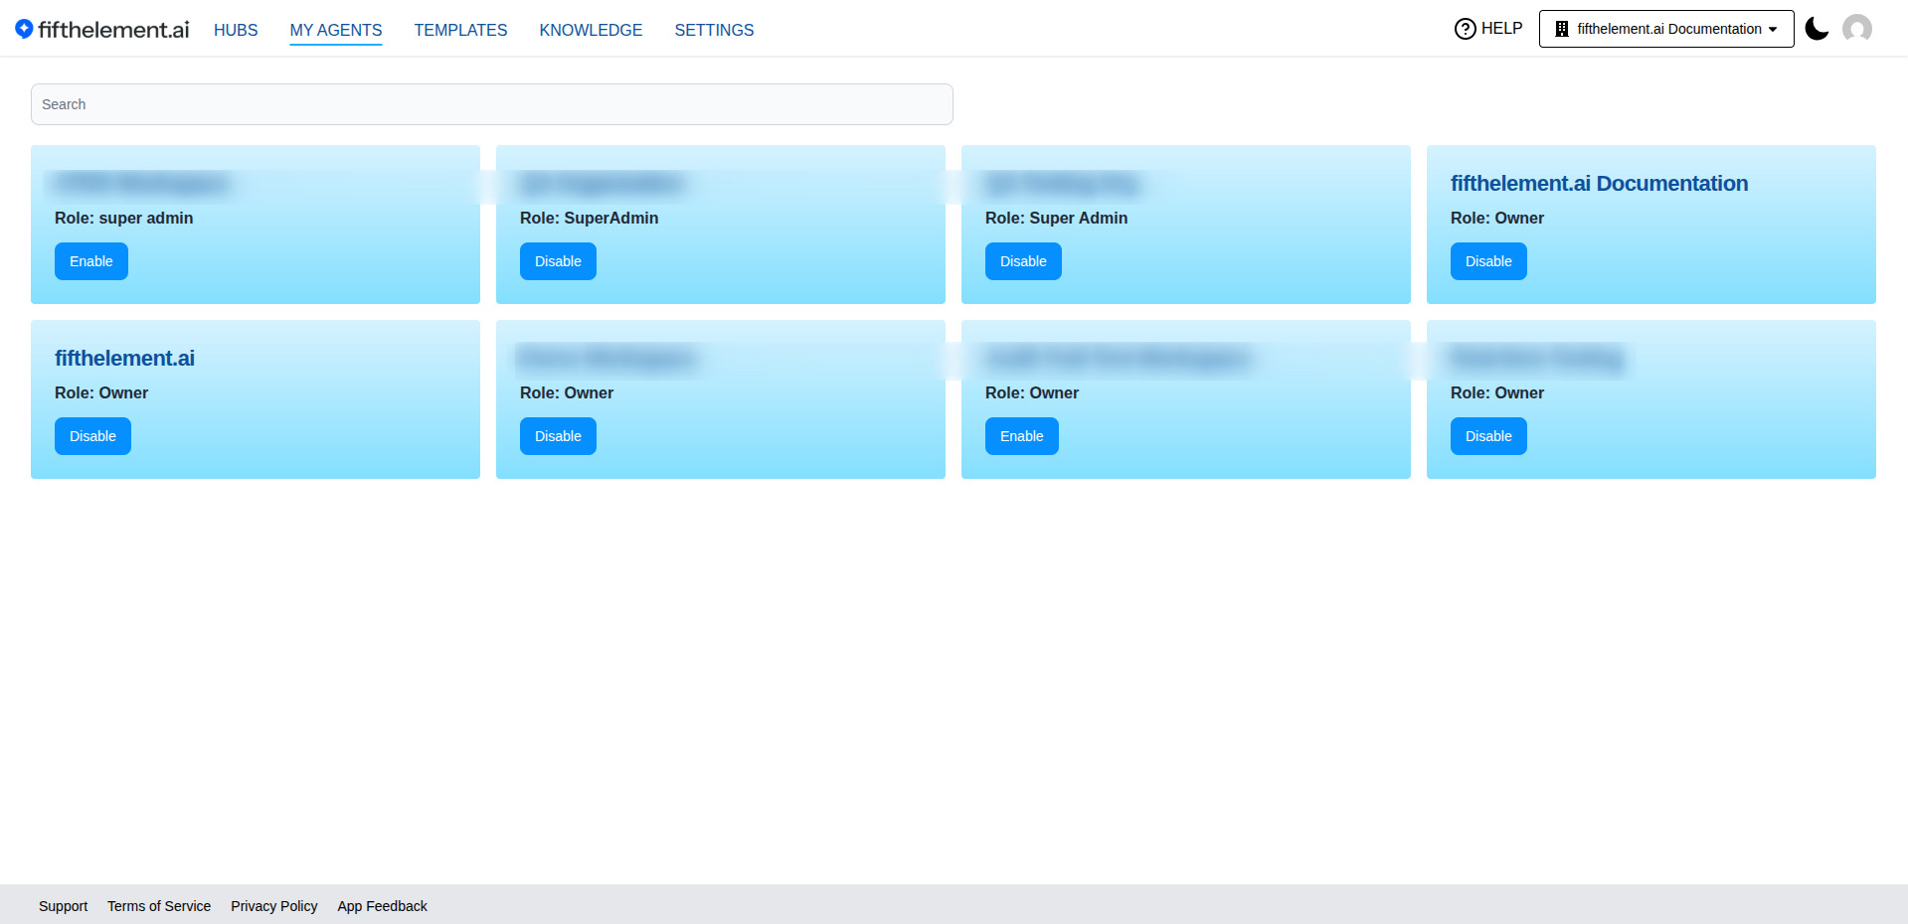
Task: Open the Privacy Policy link
Action: (x=274, y=906)
